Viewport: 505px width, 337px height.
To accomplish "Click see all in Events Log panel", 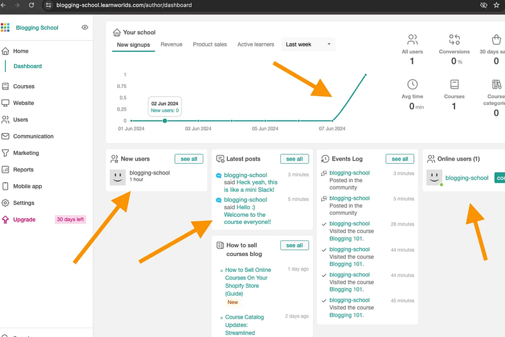I will pyautogui.click(x=400, y=159).
